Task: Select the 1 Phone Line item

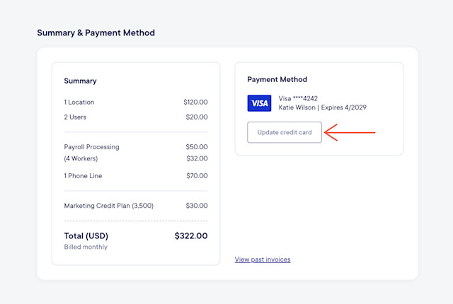Action: 83,175
